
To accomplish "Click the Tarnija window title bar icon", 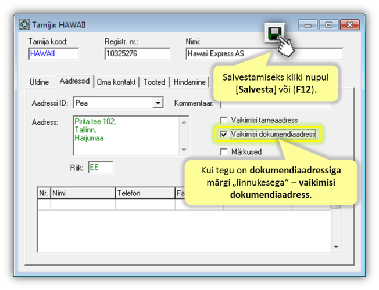I will click(24, 26).
